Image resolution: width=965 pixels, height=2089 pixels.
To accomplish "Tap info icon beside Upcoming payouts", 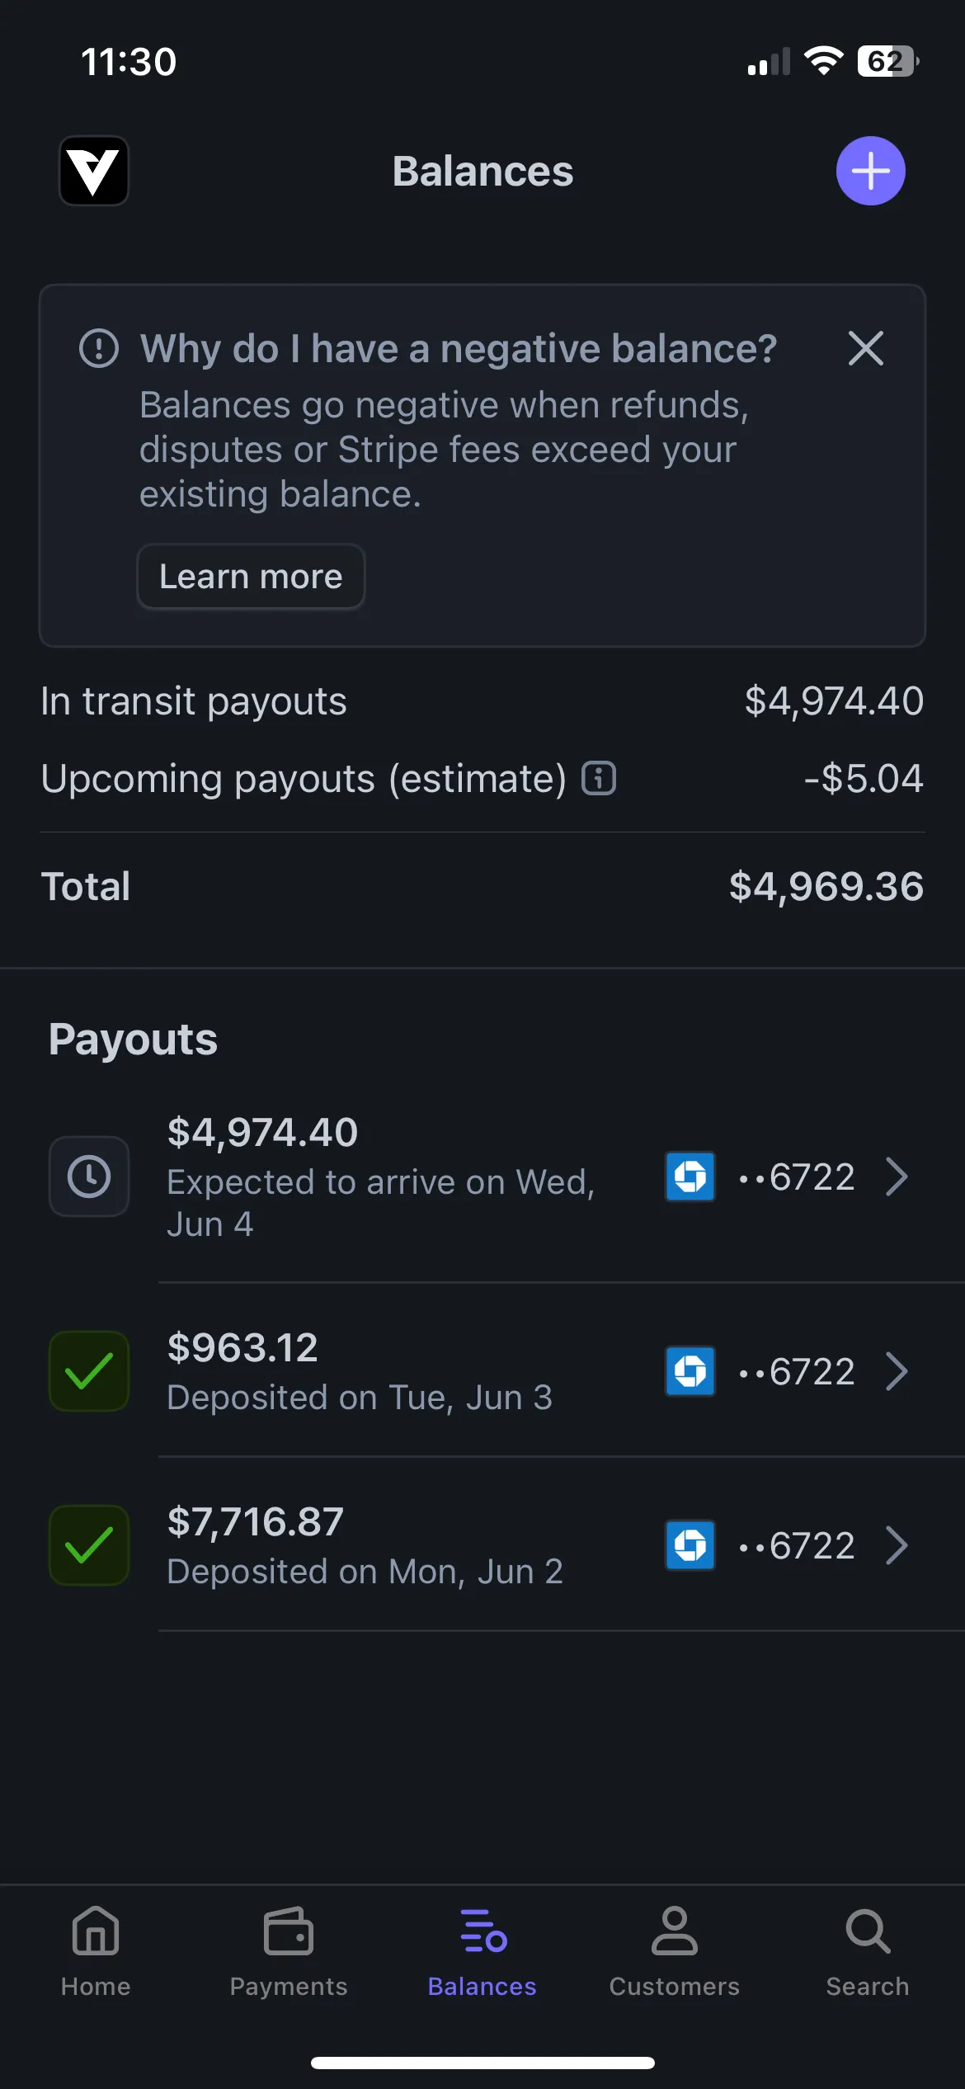I will coord(599,778).
